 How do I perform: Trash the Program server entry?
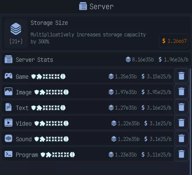coord(181,154)
